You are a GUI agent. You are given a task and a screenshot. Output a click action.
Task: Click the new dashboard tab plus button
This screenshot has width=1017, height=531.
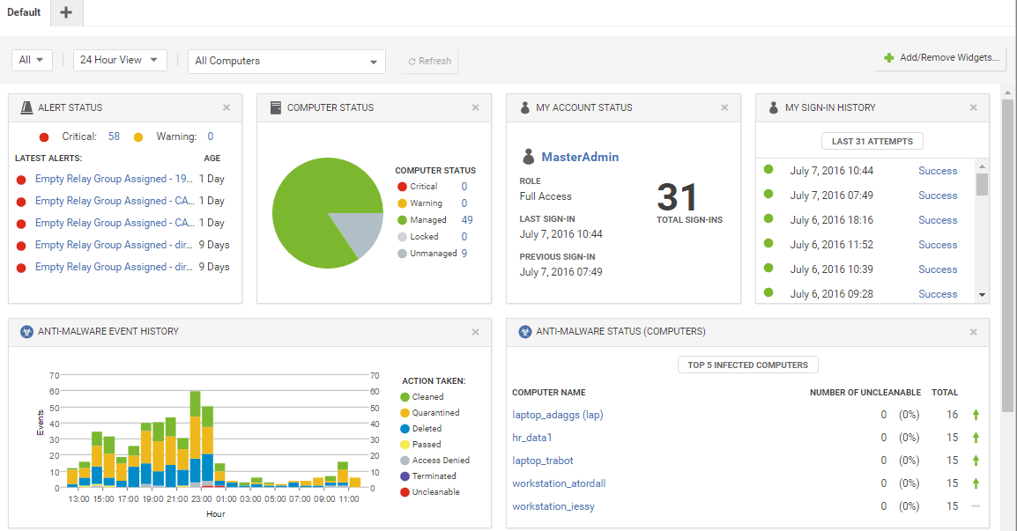point(66,12)
